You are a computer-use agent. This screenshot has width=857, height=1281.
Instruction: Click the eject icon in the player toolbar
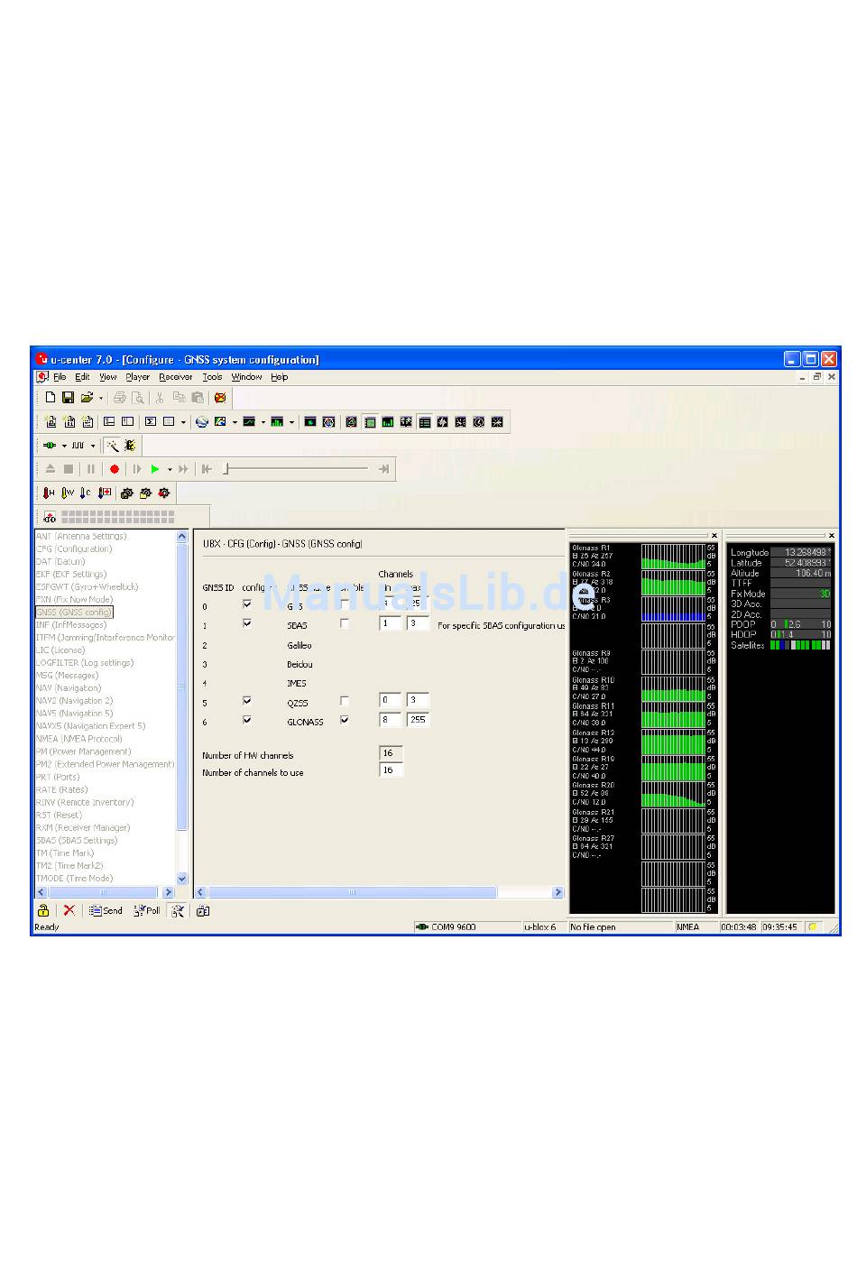pos(51,469)
